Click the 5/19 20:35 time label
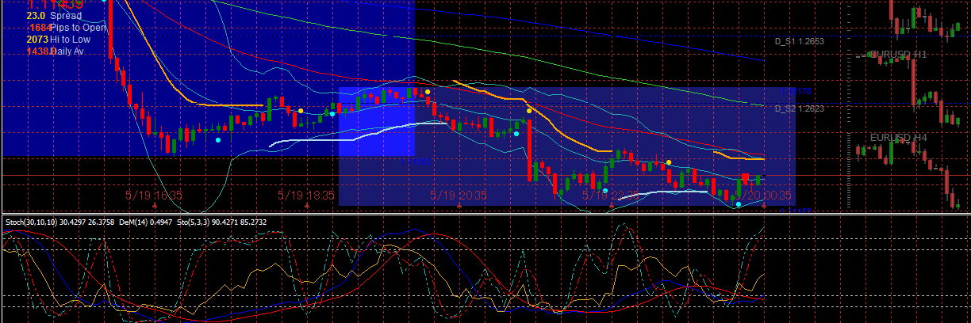 click(x=459, y=194)
